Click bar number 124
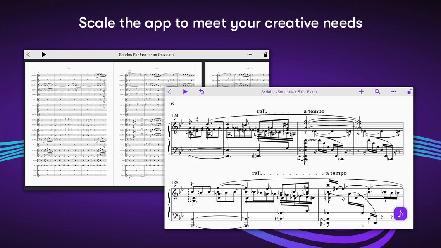The width and height of the screenshot is (441, 248). [x=175, y=116]
